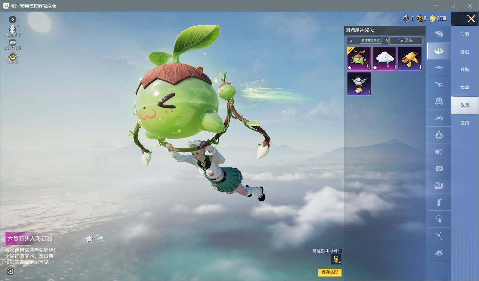Click 保存搭配 save outfit button

point(330,272)
